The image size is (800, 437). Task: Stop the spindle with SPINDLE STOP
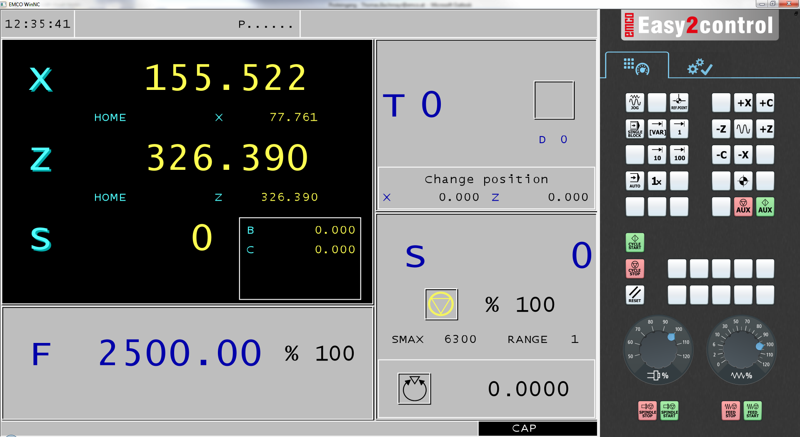coord(647,411)
